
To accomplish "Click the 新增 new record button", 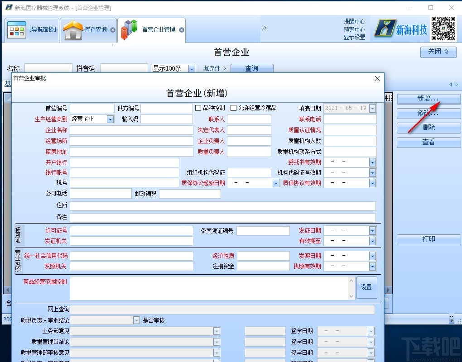I will coord(427,99).
